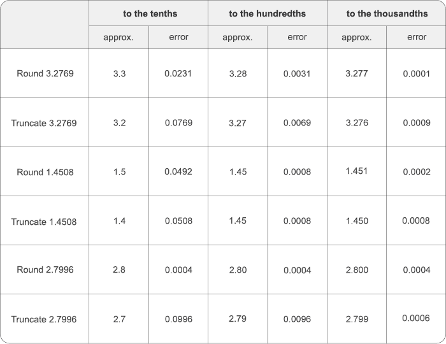Click the error cell showing 0.0508
This screenshot has width=446, height=344.
tap(178, 220)
